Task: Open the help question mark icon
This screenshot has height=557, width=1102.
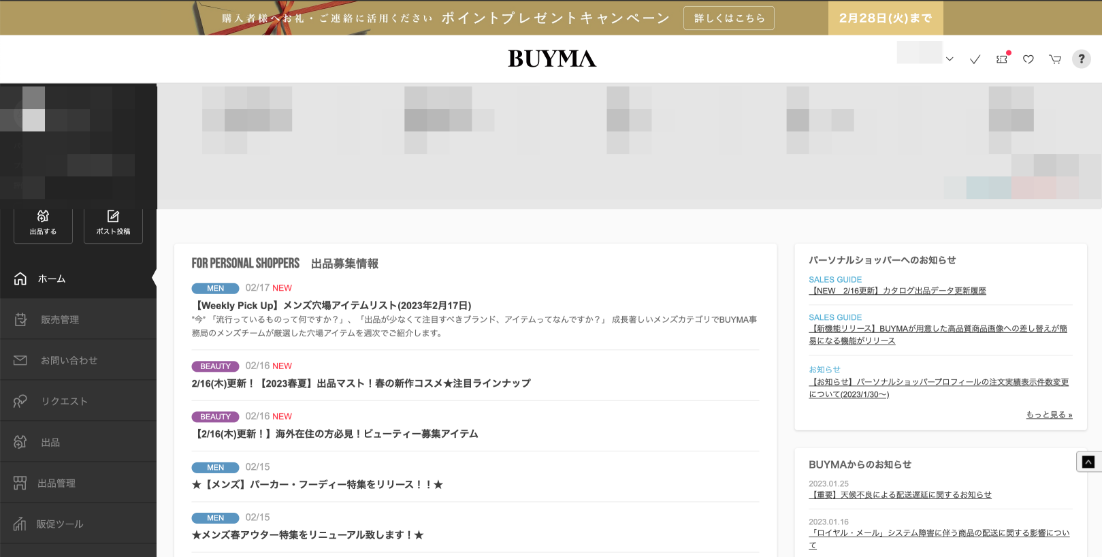Action: pos(1082,59)
